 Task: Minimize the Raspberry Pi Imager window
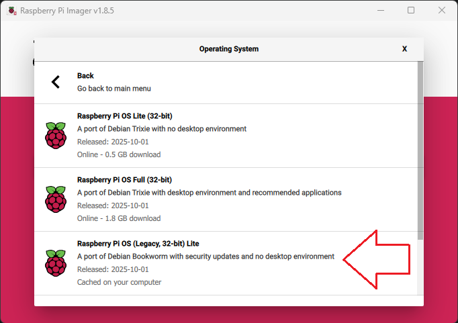[381, 10]
